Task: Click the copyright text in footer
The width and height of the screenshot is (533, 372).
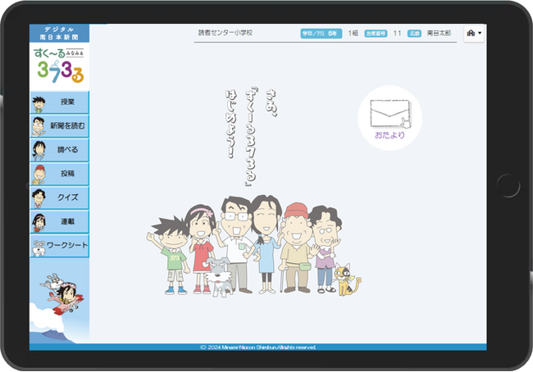Action: pyautogui.click(x=258, y=347)
